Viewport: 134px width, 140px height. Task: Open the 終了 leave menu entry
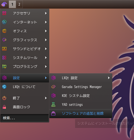[25, 98]
